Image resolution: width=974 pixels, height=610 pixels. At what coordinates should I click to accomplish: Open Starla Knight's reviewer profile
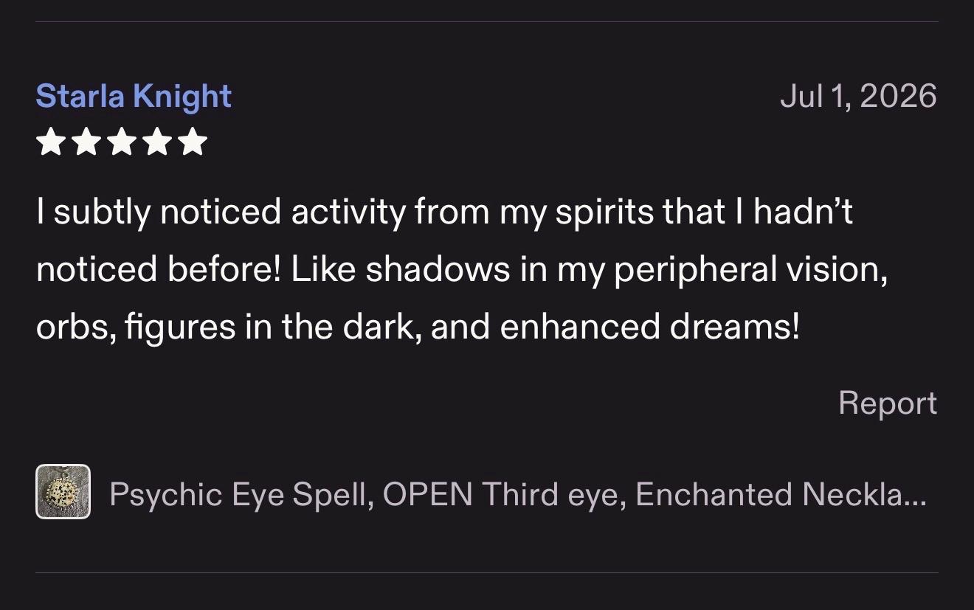click(x=134, y=97)
